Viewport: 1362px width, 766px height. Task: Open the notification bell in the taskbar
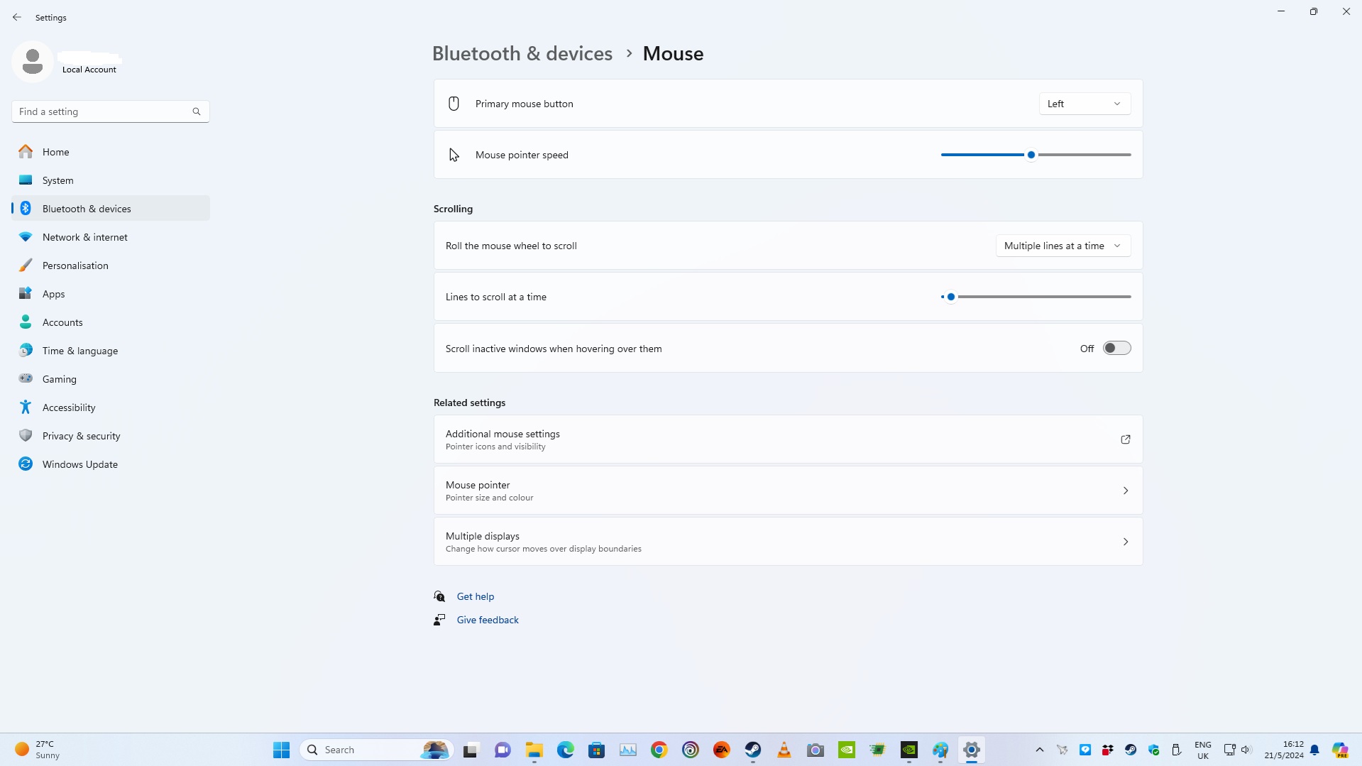1314,750
